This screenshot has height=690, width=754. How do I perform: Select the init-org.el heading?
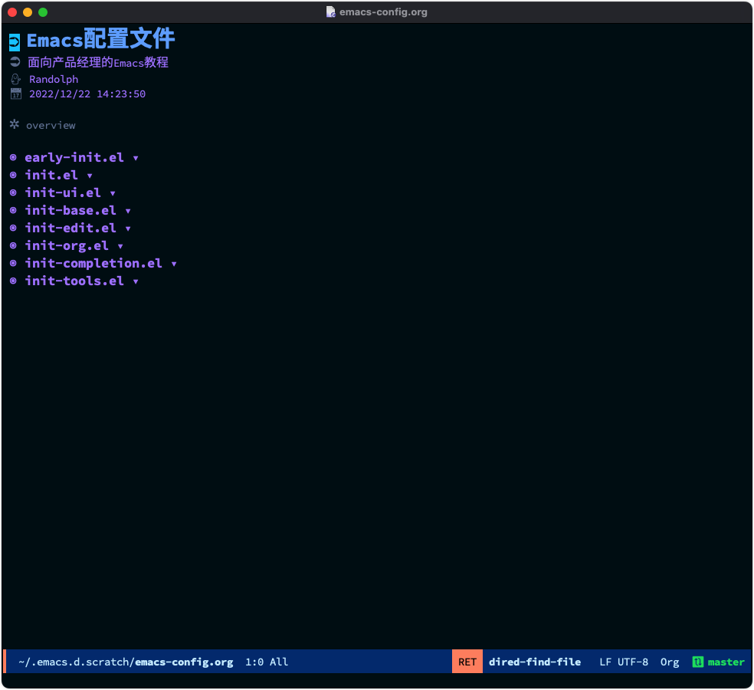[x=67, y=245]
